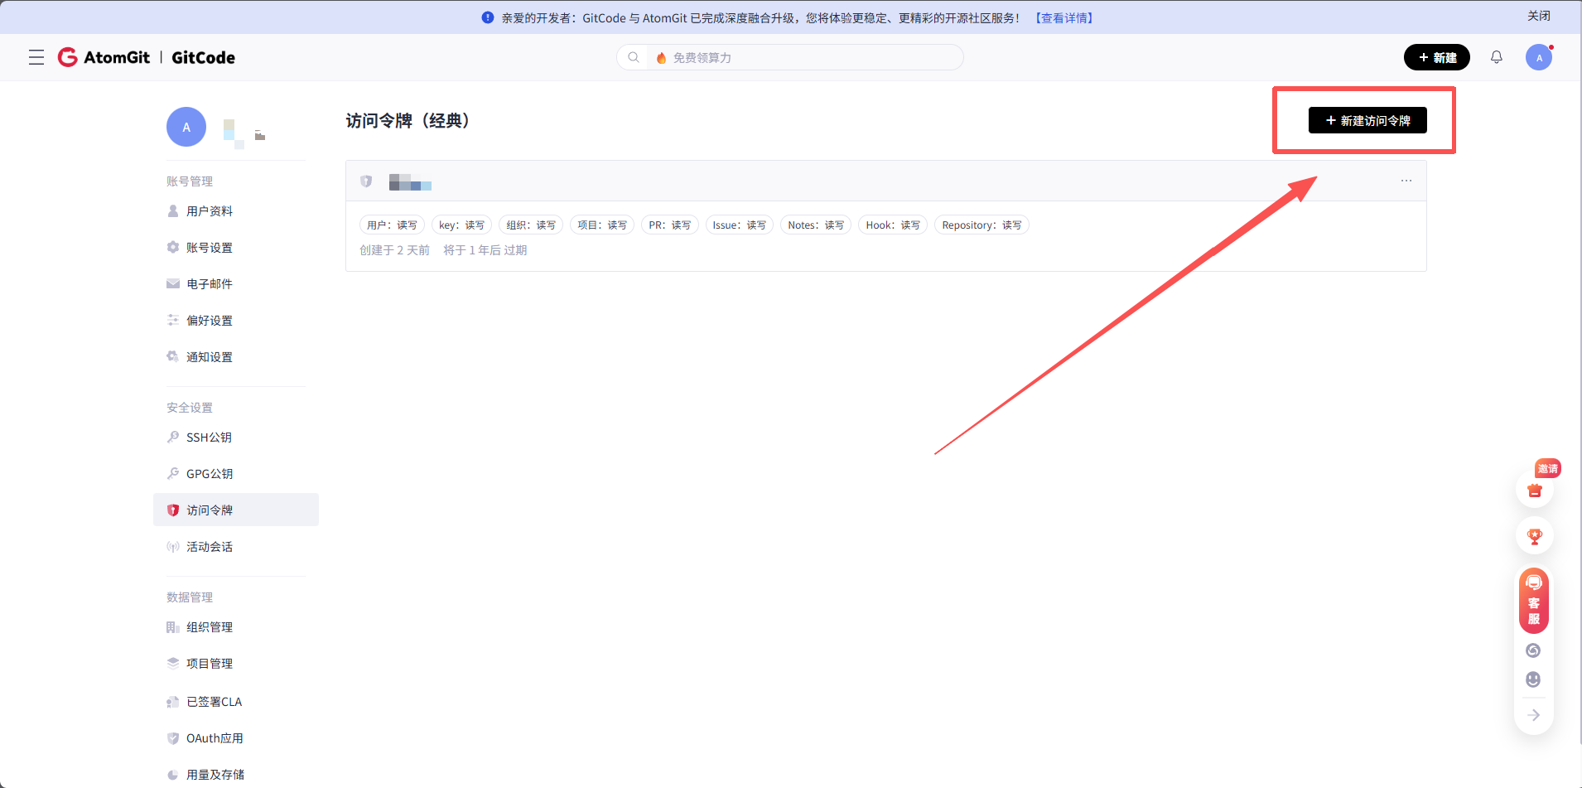Viewport: 1582px width, 788px height.
Task: Click the 已签署CLA icon
Action: (x=173, y=702)
